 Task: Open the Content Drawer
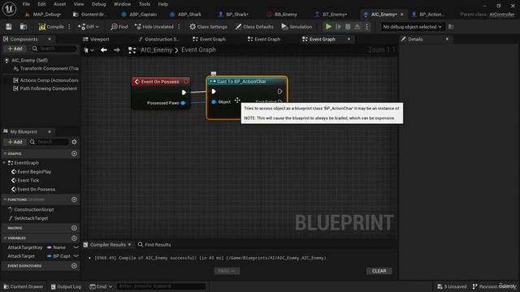pyautogui.click(x=24, y=286)
